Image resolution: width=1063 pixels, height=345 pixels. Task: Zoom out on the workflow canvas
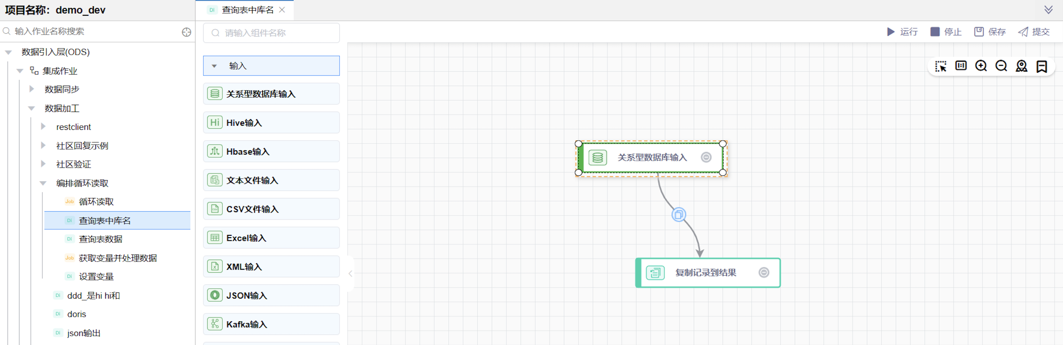click(x=1001, y=66)
